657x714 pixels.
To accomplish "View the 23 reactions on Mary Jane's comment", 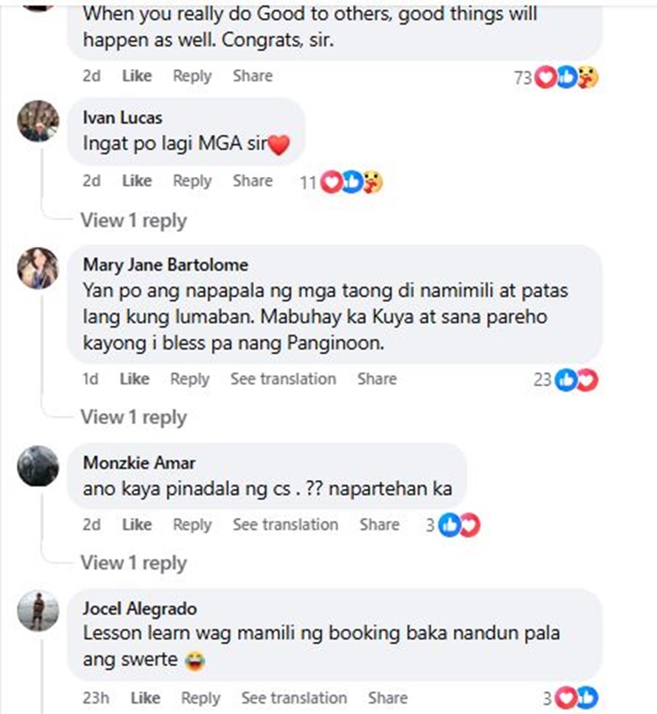I will coord(566,379).
